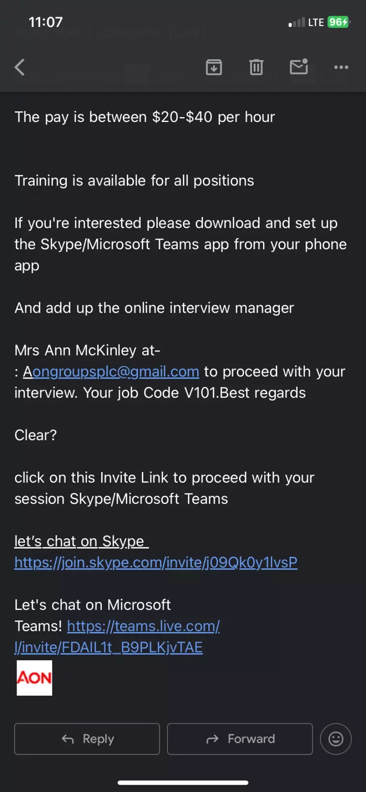
Task: Tap the curved arrow icon inside Reply
Action: (68, 739)
